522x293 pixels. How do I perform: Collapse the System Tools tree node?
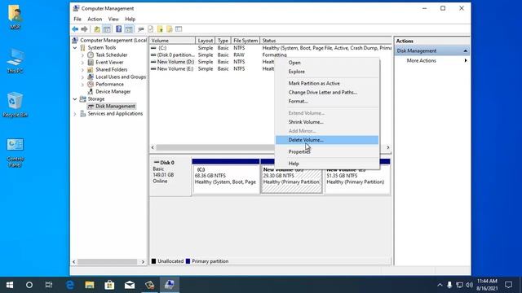(75, 48)
